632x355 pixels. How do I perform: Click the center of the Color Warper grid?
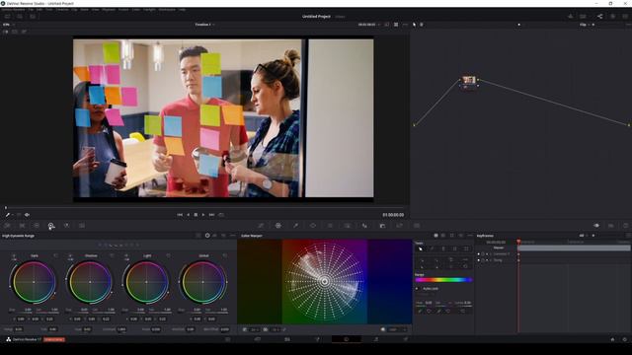325,282
